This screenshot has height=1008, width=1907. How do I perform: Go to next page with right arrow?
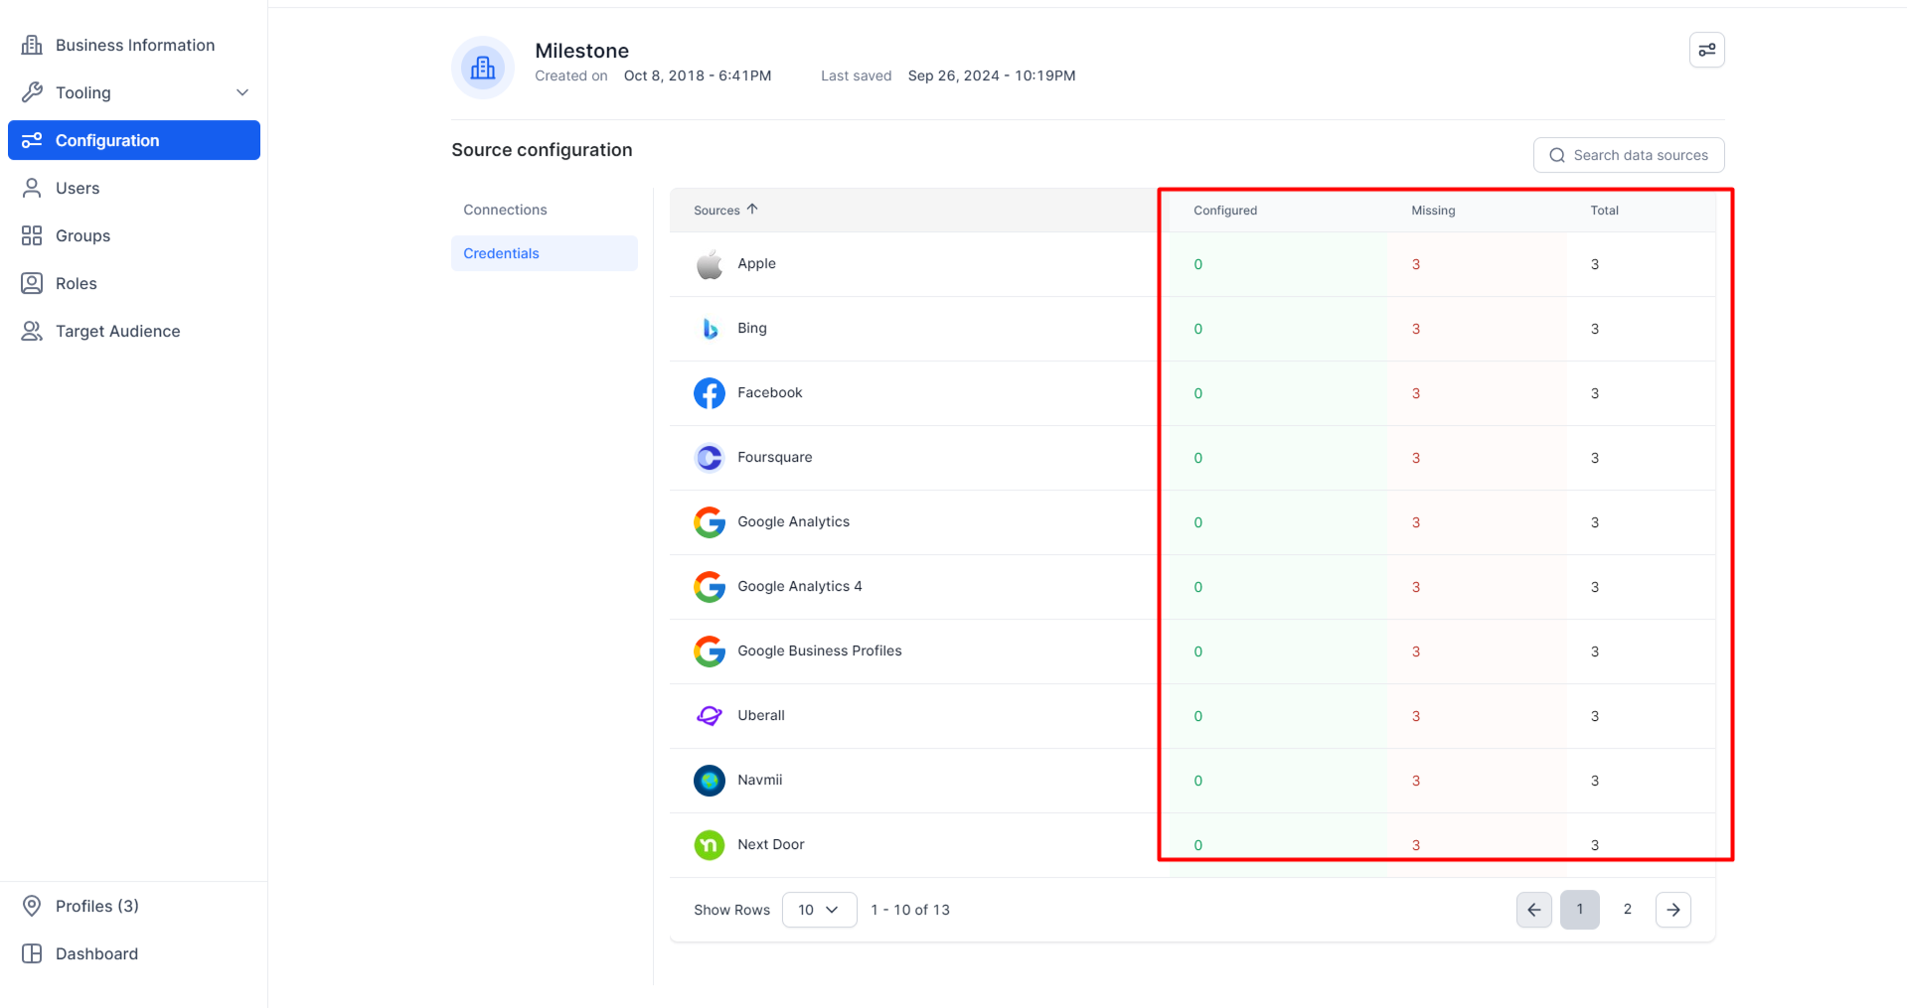pyautogui.click(x=1673, y=910)
